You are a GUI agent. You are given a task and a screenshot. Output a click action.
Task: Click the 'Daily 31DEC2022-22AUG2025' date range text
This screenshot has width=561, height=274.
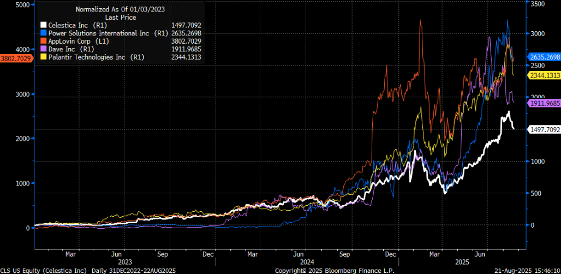coord(134,270)
